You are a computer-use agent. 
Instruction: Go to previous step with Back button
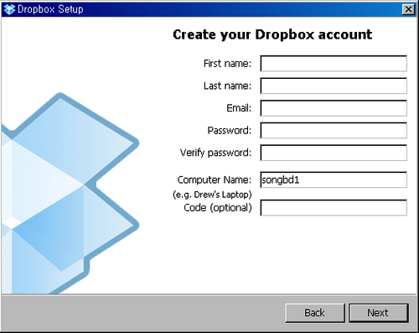(x=315, y=313)
